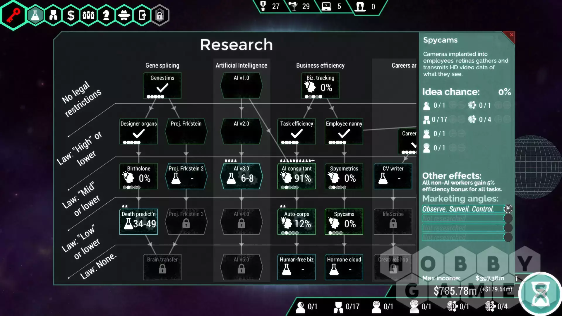
Task: Toggle the round button beside first Not researched
Action: tap(508, 218)
